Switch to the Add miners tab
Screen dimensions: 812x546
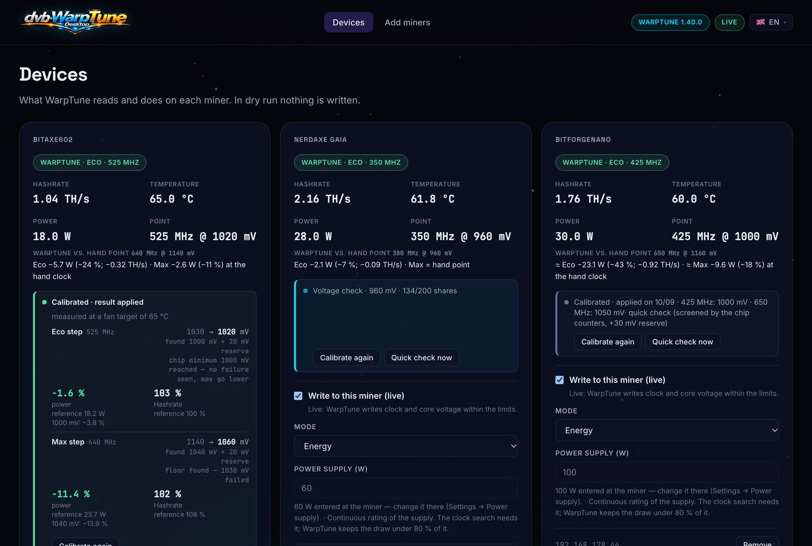click(x=407, y=22)
